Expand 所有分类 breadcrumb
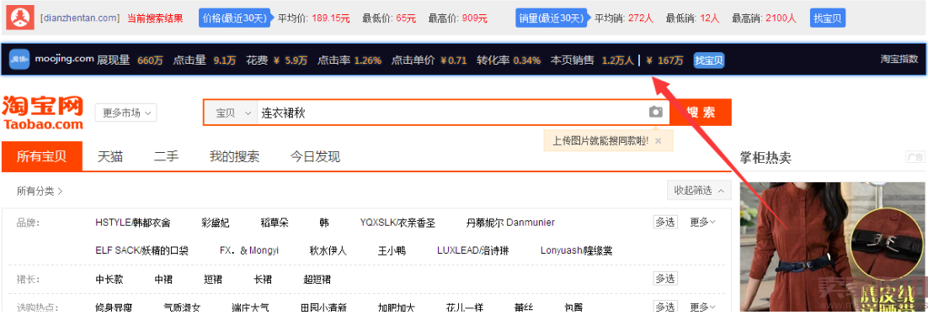This screenshot has height=315, width=928. click(x=40, y=191)
